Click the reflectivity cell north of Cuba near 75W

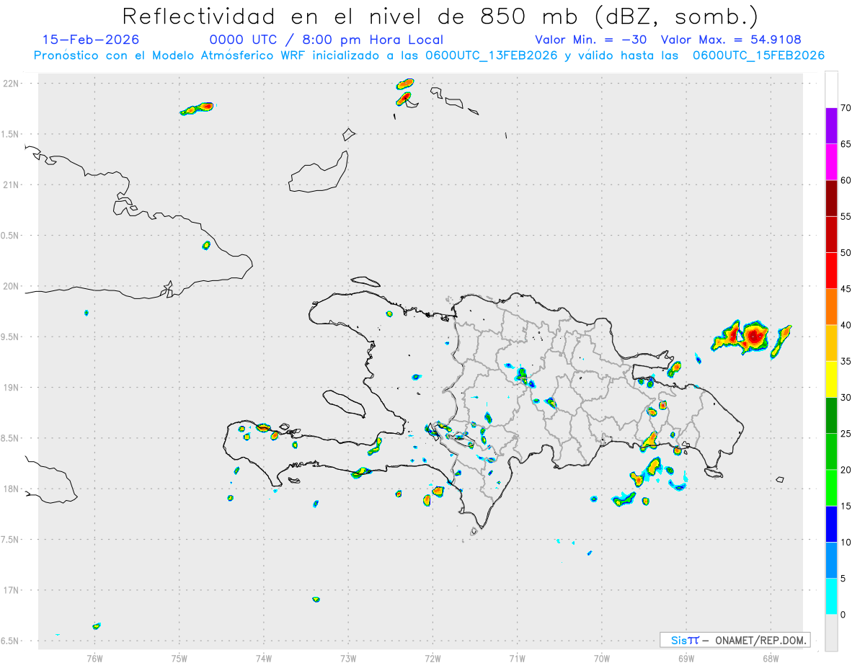click(198, 109)
